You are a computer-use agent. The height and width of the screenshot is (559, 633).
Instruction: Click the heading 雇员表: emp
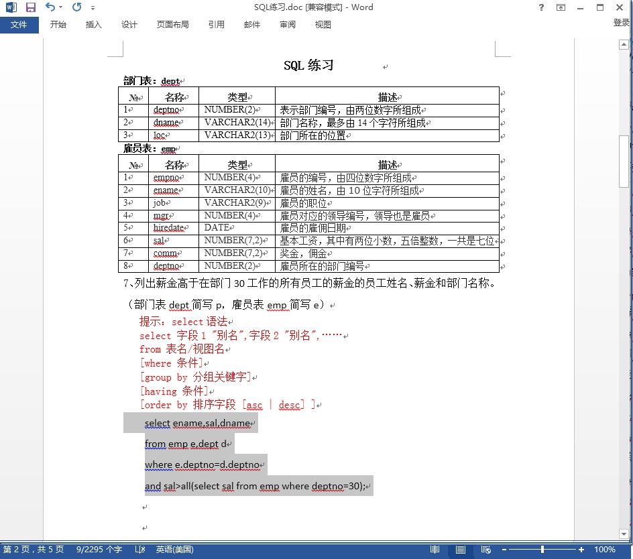click(x=149, y=149)
